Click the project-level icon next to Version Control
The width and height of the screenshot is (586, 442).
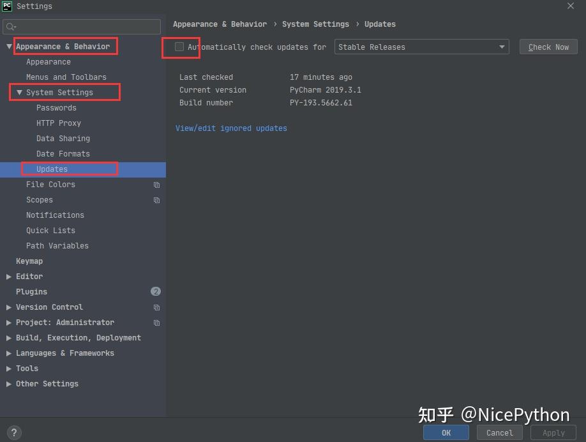click(x=156, y=307)
